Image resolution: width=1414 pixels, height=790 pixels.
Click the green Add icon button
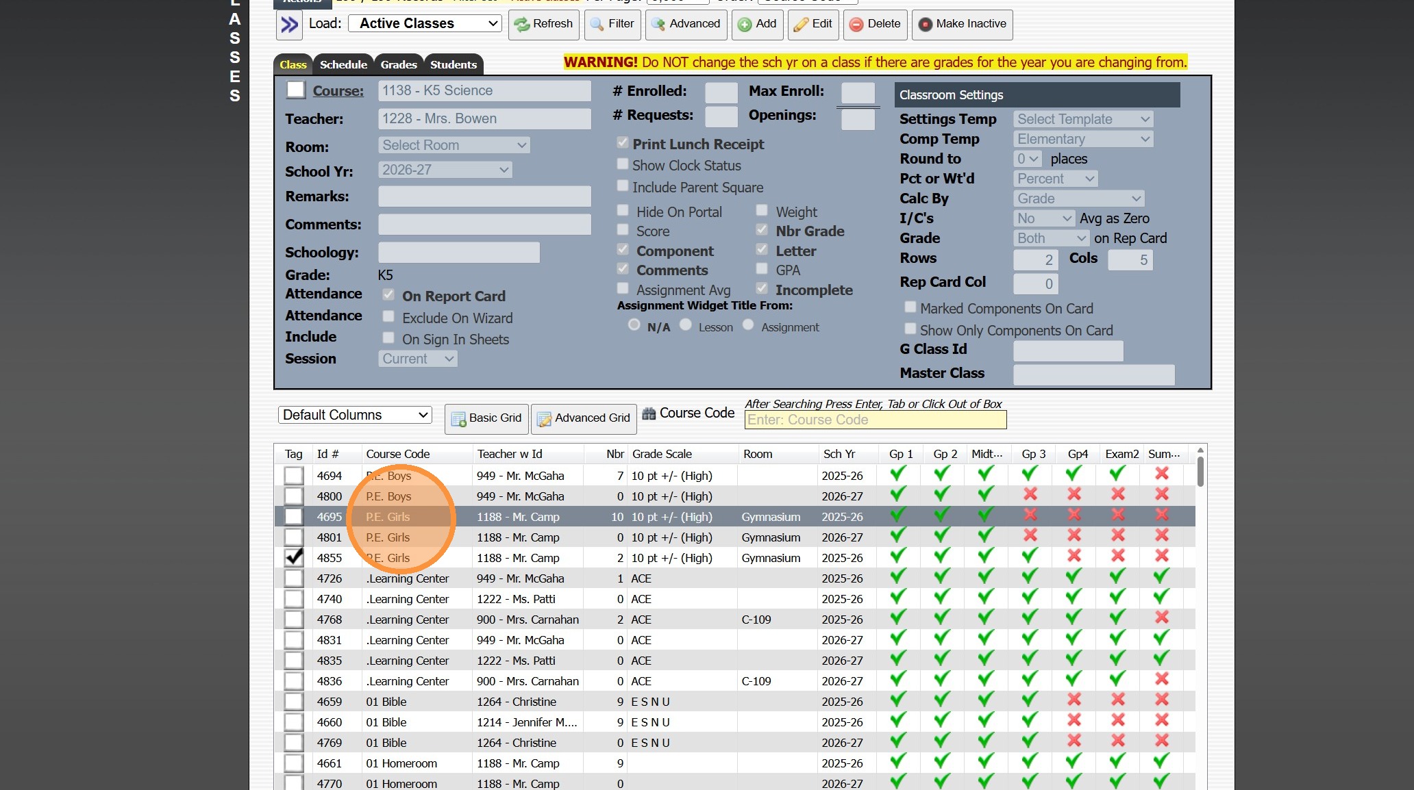click(756, 24)
